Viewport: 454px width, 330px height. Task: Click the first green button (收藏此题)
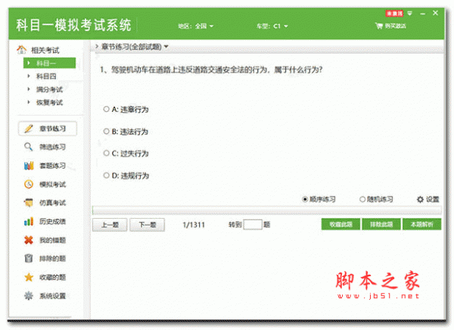[340, 224]
